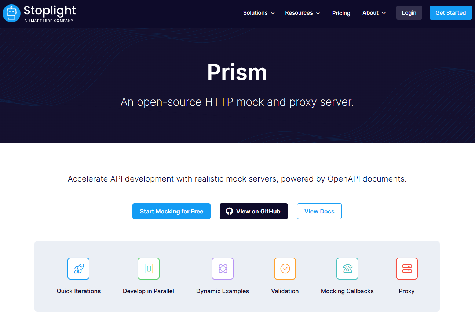Image resolution: width=475 pixels, height=314 pixels.
Task: Select the Mocking Callbacks label
Action: [x=347, y=291]
